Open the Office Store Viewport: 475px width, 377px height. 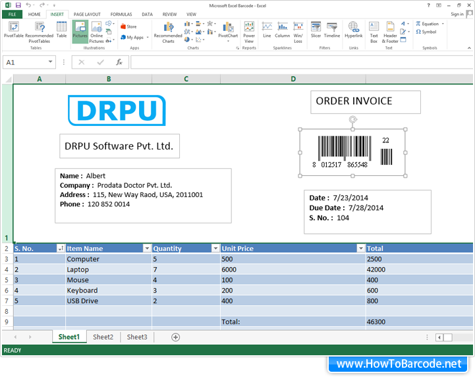(128, 26)
